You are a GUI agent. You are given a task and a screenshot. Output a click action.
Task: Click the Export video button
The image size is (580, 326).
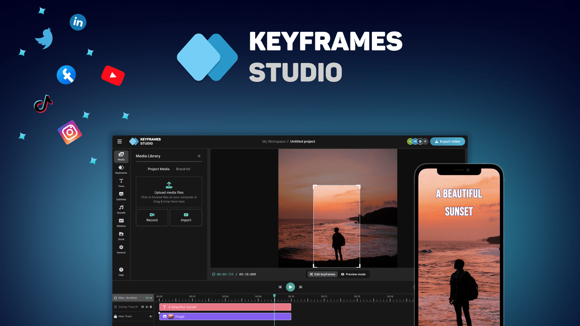pos(447,141)
